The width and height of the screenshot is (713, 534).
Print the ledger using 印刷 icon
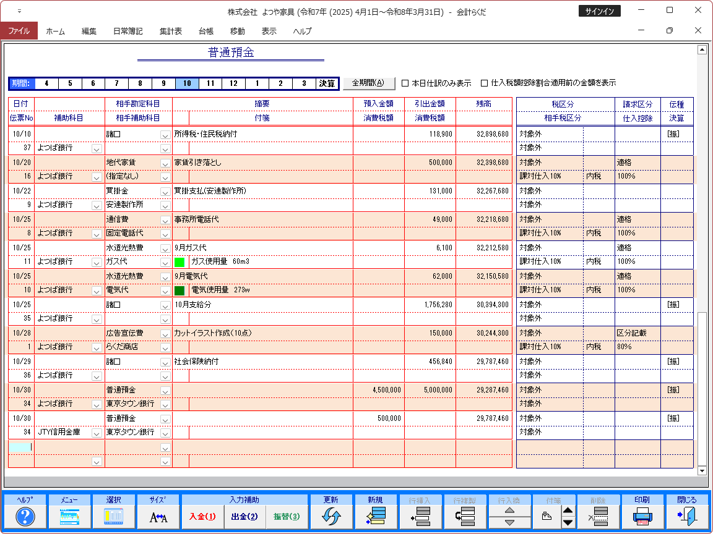(642, 516)
